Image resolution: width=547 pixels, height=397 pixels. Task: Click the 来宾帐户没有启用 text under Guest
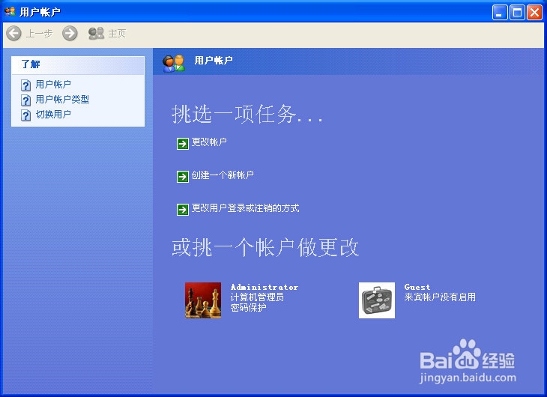(440, 297)
